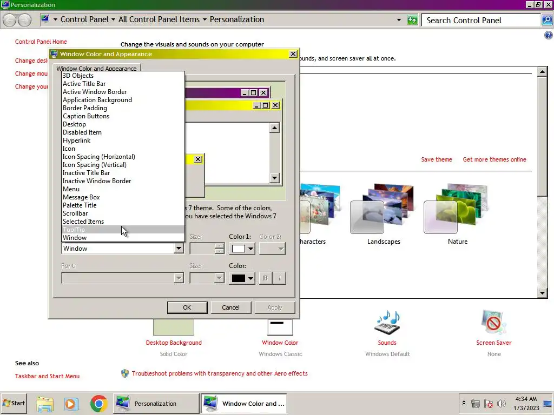Select Inactive Title Bar from the list
Screen dimensions: 554x415
123,173
